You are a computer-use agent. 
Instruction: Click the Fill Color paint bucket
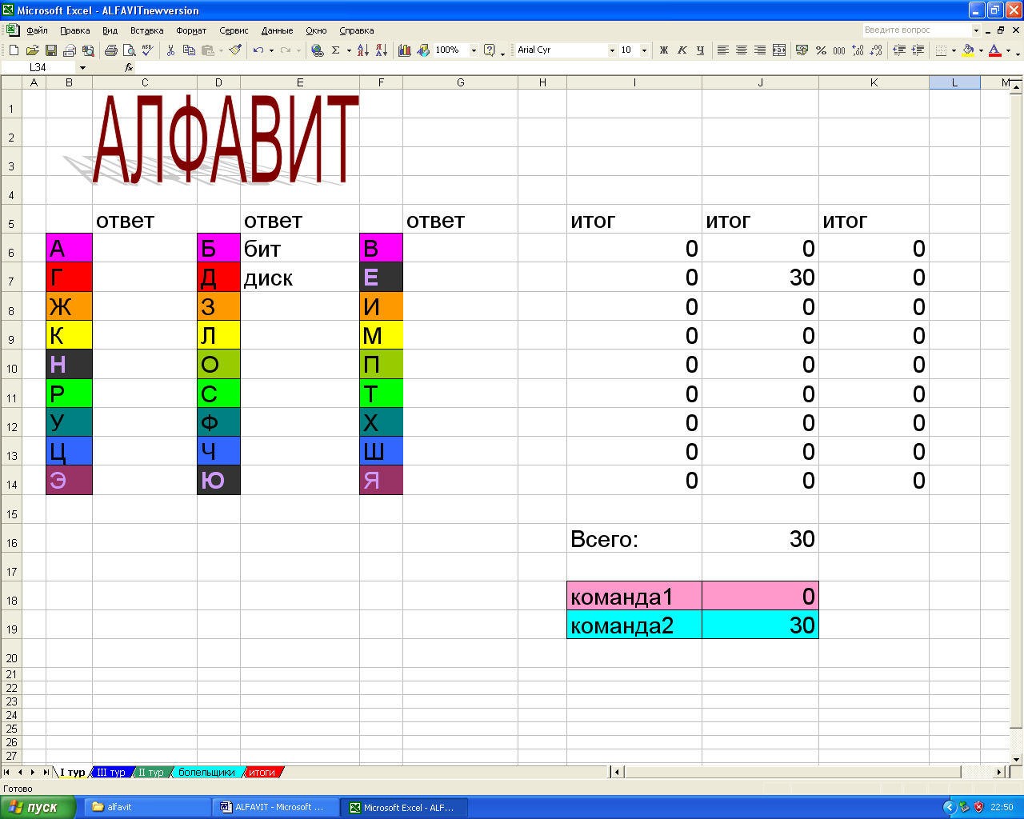click(x=968, y=50)
